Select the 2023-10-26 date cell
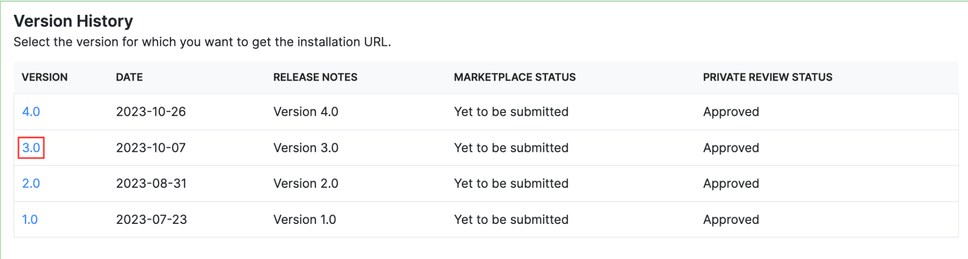Viewport: 968px width, 259px height. [x=151, y=112]
